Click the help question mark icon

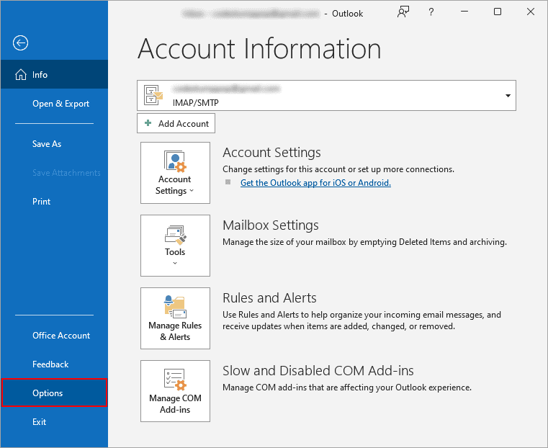pyautogui.click(x=431, y=12)
